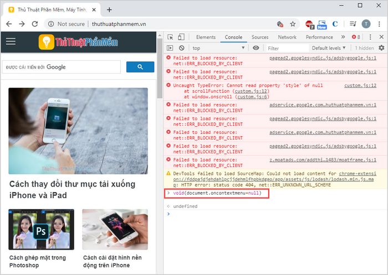Screen dimensions: 388x275
Task: Close the Thủ Thuật Phần Mềm tab
Action: click(x=94, y=9)
